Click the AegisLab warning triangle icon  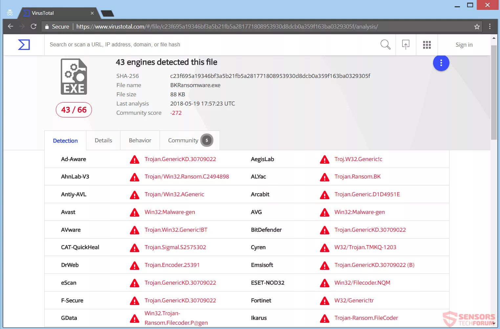[324, 159]
